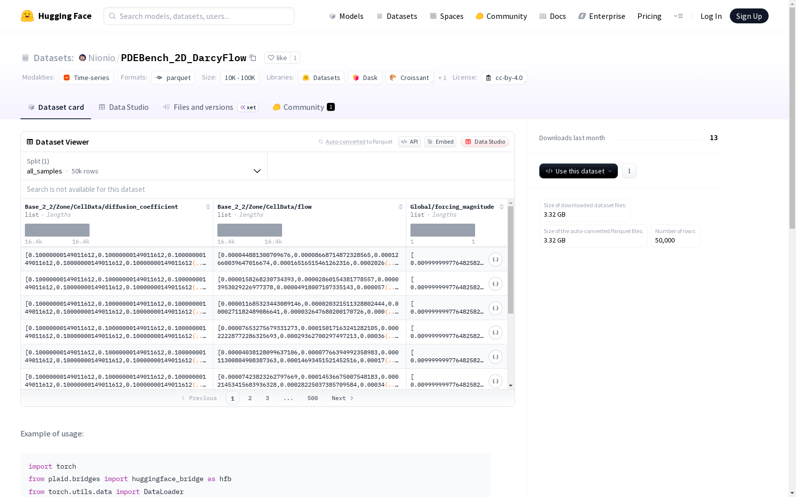Open the Pricing page

pos(649,16)
